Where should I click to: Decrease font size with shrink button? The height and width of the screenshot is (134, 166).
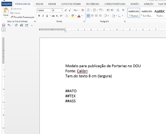point(70,10)
